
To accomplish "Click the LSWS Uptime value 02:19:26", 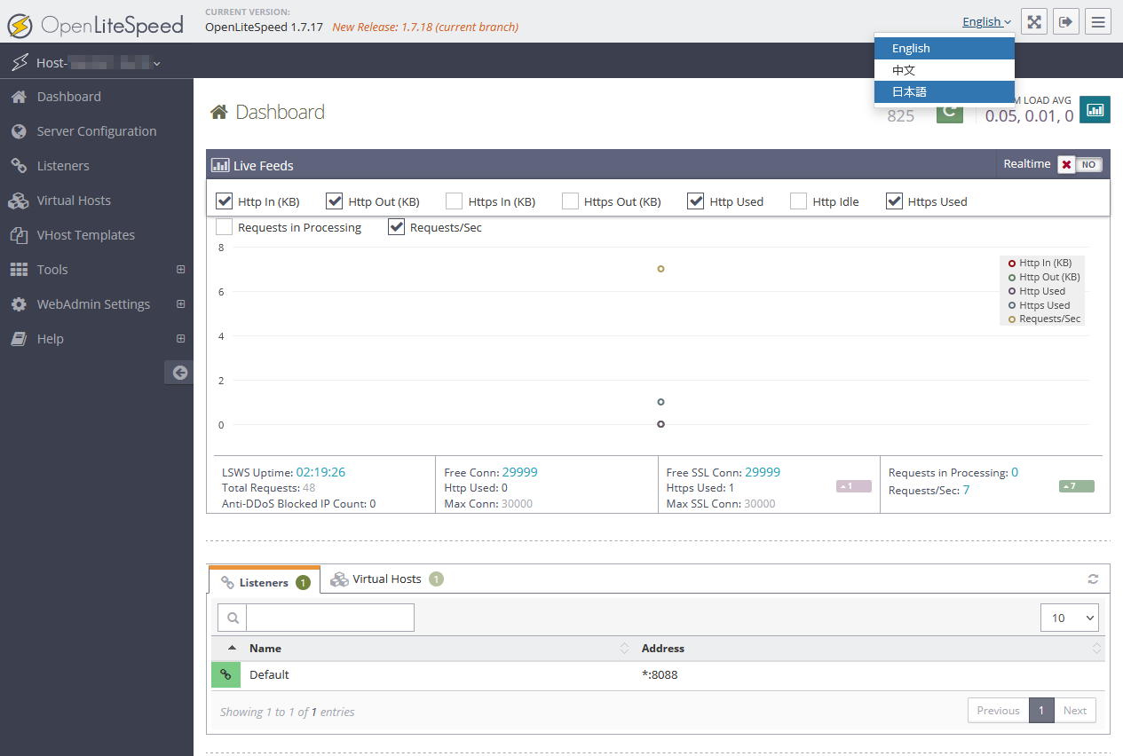I will 320,472.
